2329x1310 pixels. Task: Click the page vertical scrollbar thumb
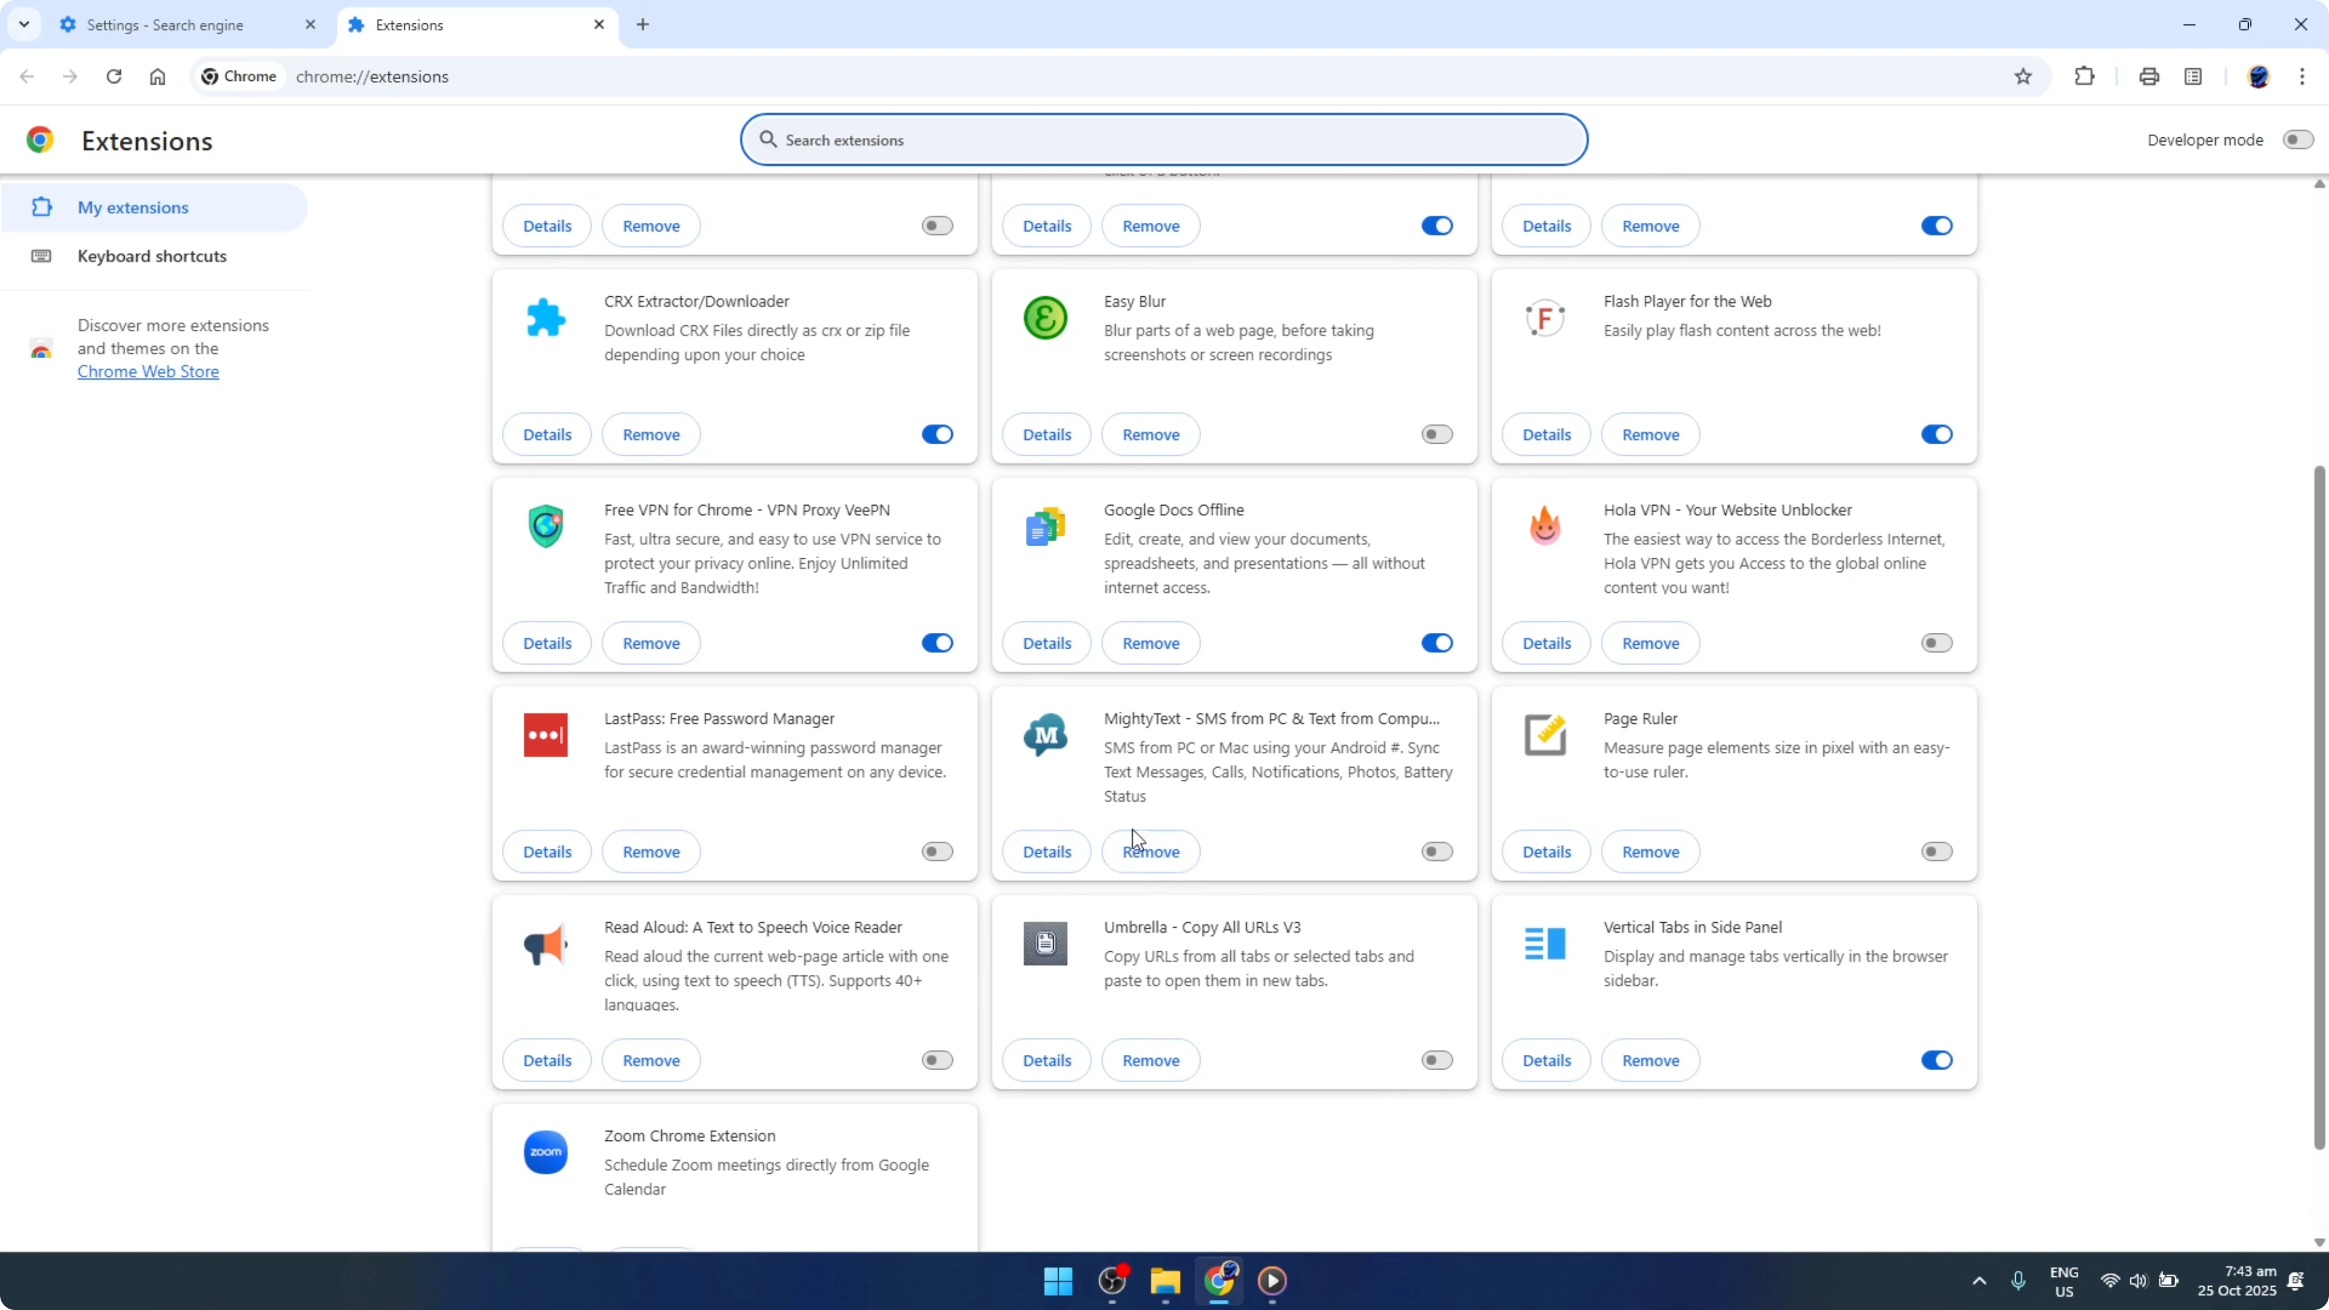[x=2319, y=808]
